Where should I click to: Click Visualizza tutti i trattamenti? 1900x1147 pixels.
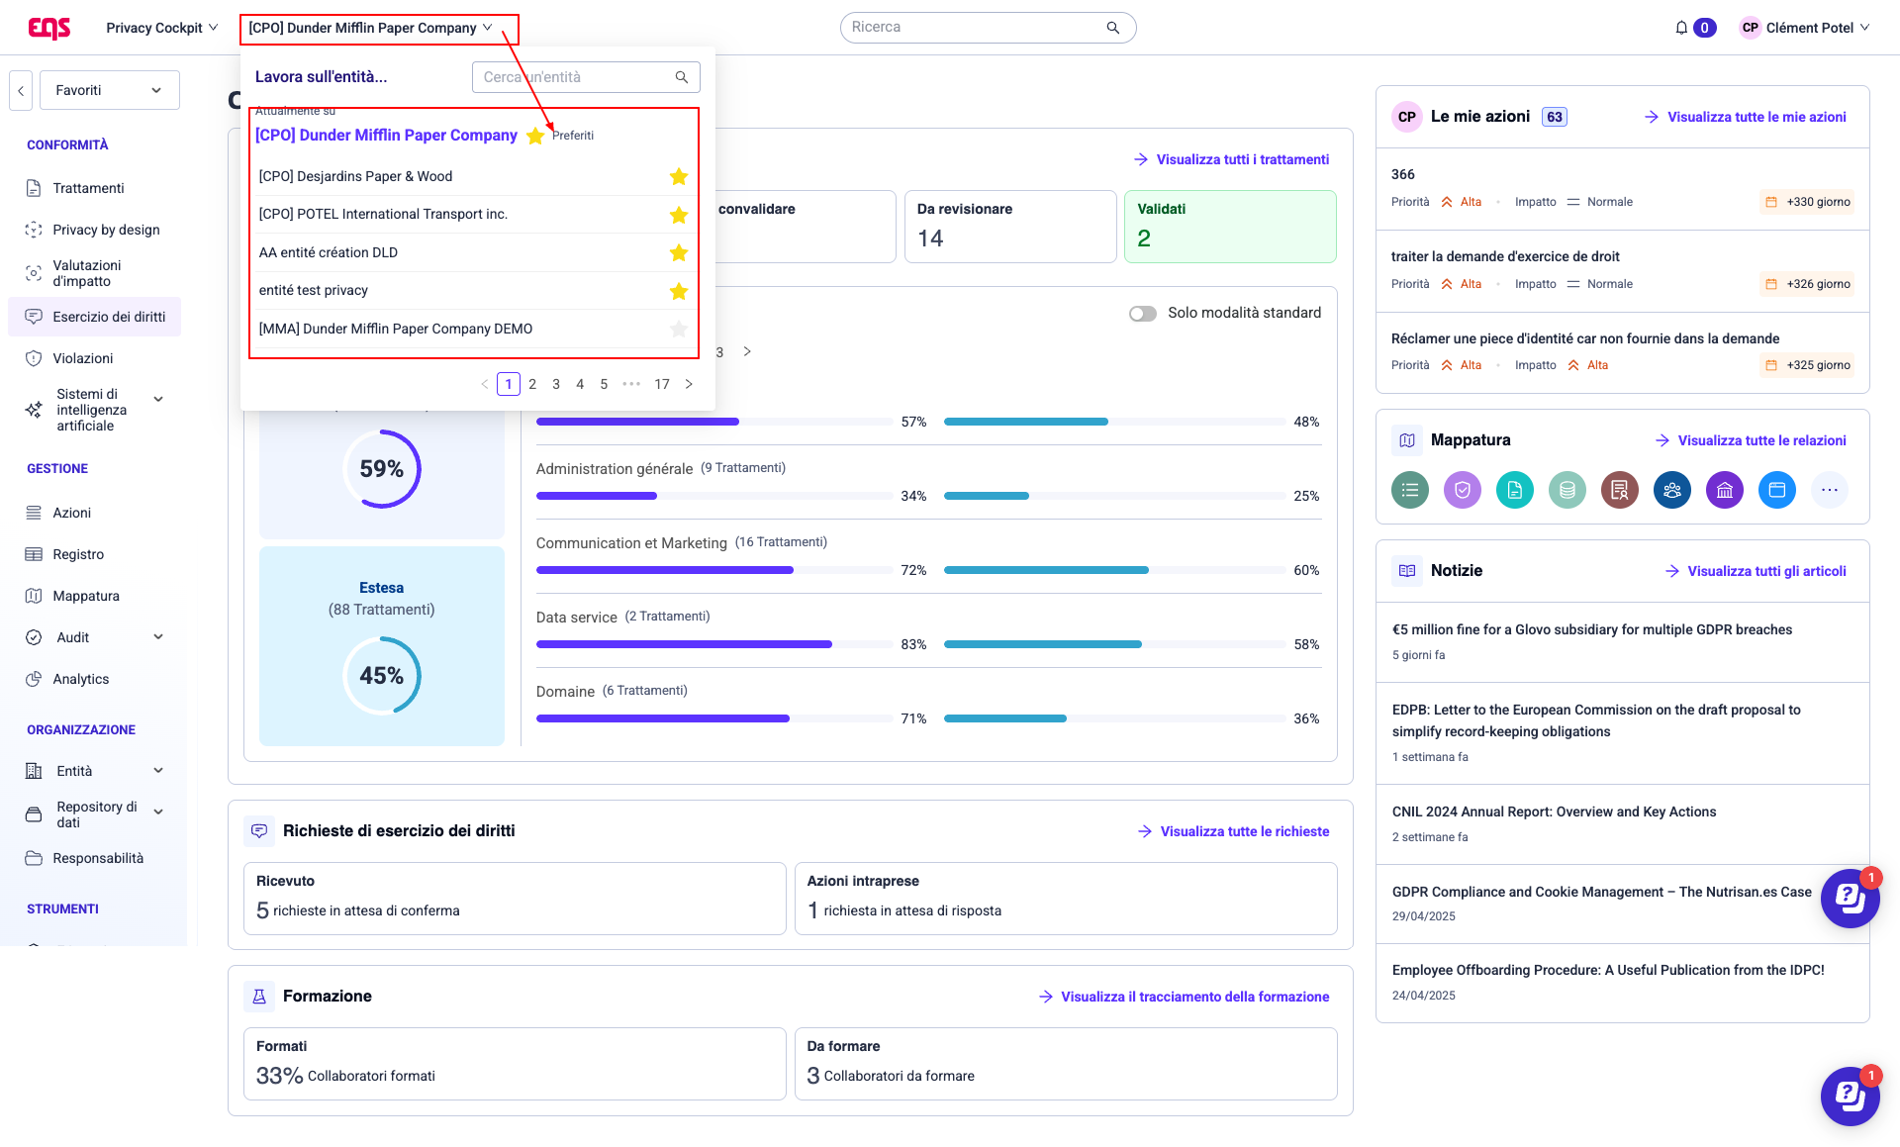pyautogui.click(x=1231, y=159)
